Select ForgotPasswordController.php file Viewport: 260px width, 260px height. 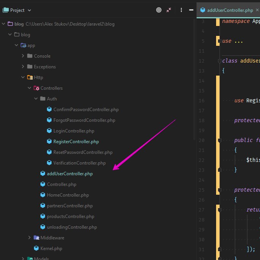[84, 120]
